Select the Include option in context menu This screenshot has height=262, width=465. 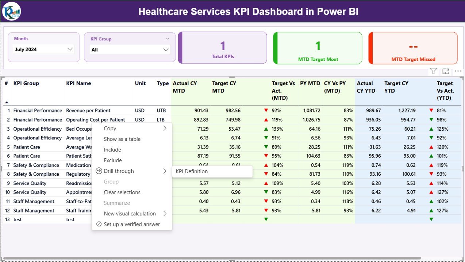click(112, 150)
